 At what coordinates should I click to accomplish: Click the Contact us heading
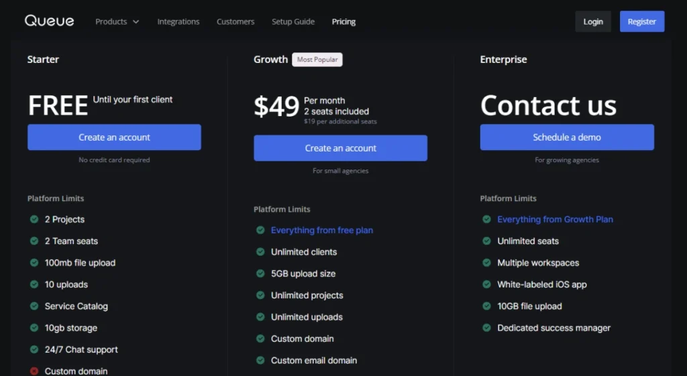(548, 105)
